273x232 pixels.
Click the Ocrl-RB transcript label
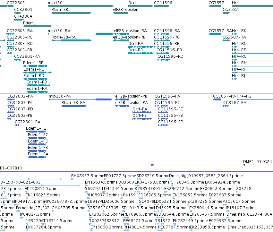[135, 50]
